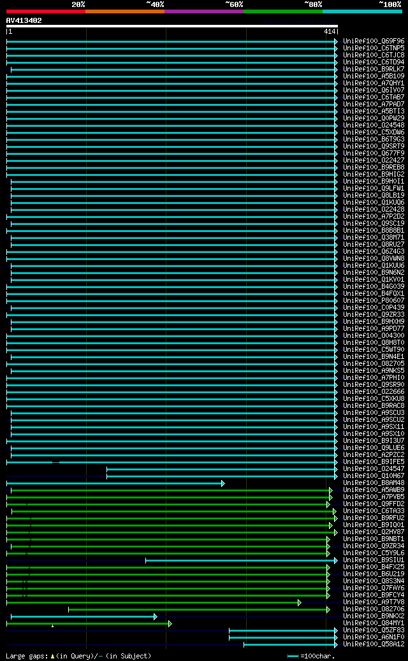The width and height of the screenshot is (408, 661).
Task: Select the UniRef100_Q7FAY6 label
Action: pos(374,588)
